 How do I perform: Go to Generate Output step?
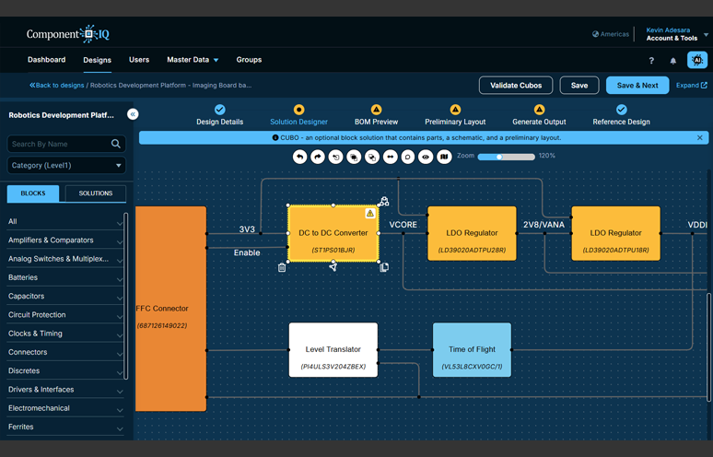(539, 115)
